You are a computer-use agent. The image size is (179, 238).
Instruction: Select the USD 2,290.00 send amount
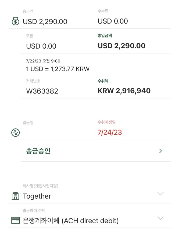tap(45, 21)
